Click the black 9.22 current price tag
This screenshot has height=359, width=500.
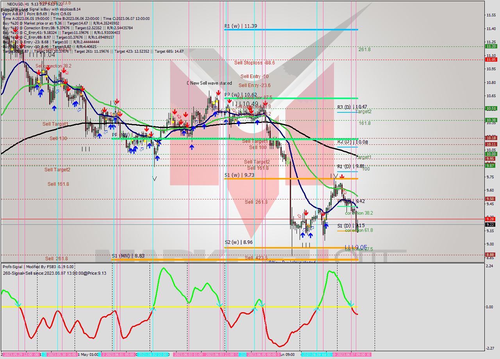[491, 224]
